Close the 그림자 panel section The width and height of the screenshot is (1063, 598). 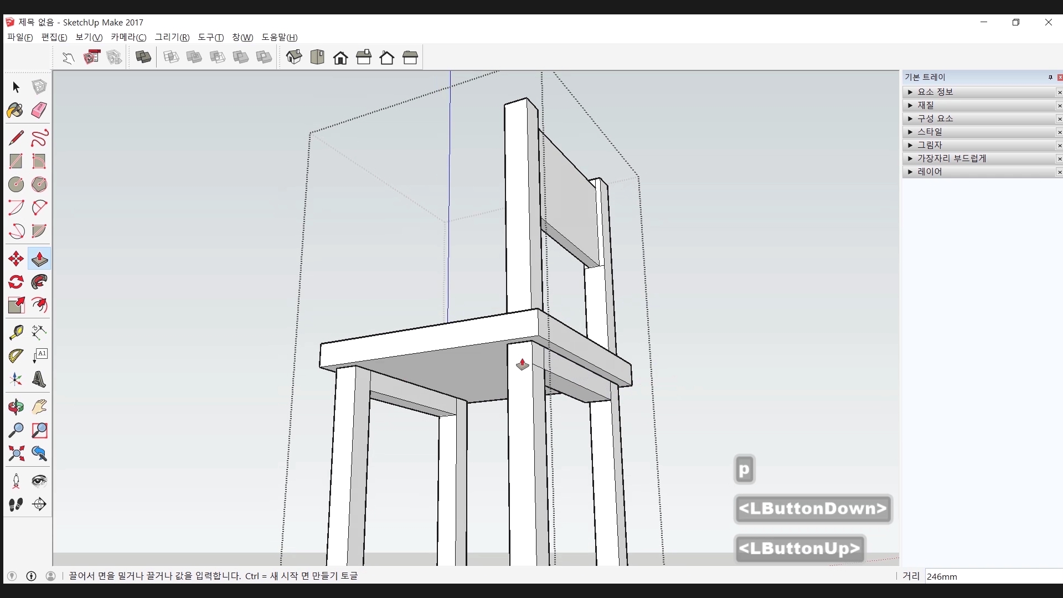[1059, 146]
